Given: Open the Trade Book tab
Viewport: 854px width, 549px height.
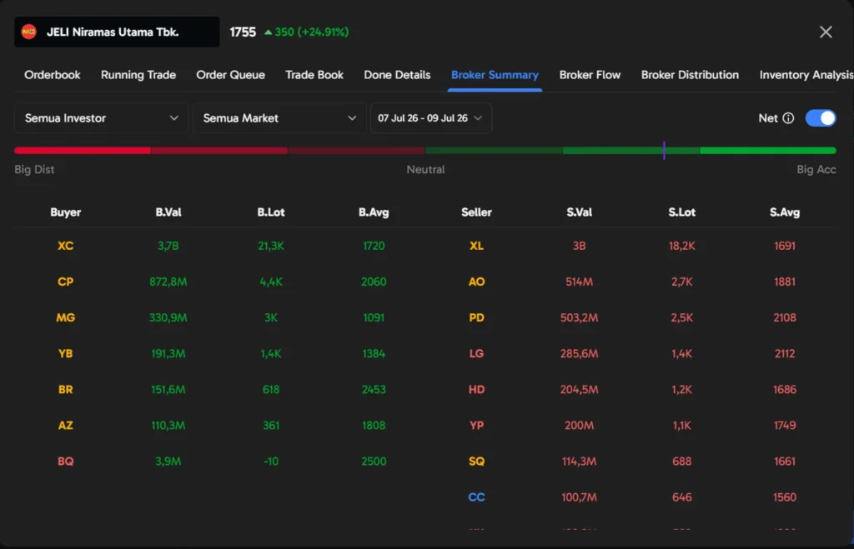Looking at the screenshot, I should point(314,75).
